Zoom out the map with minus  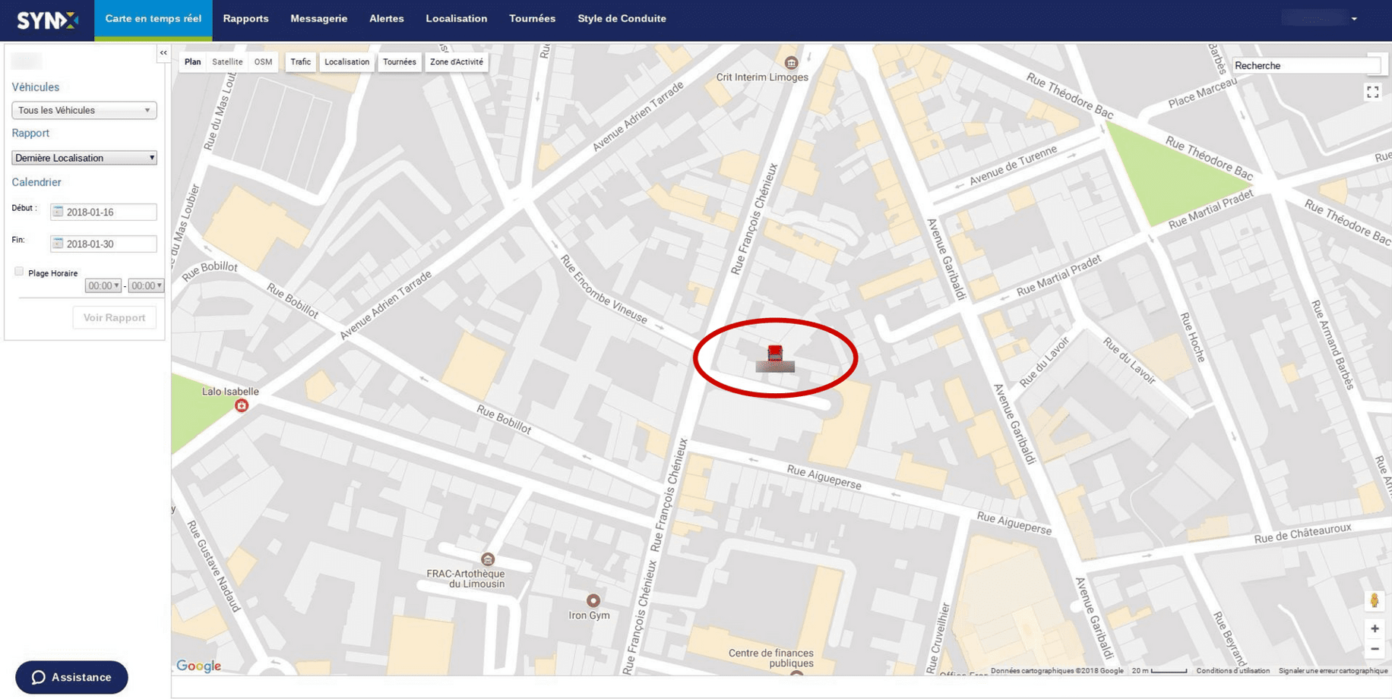1375,649
